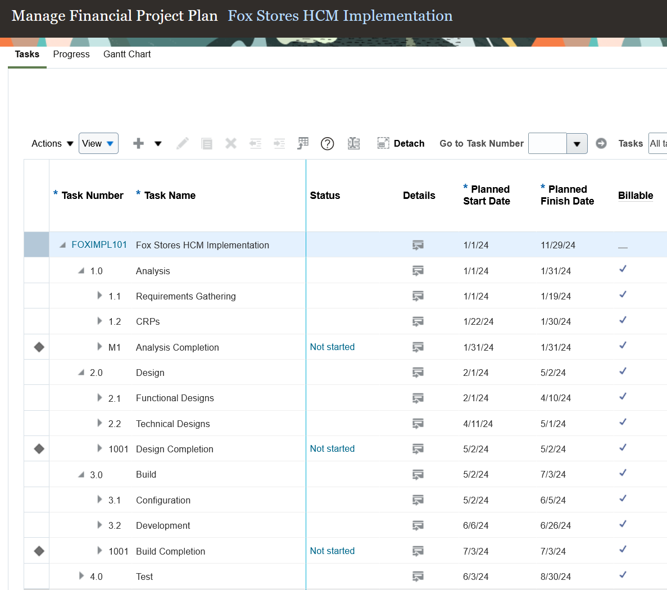
Task: Open details icon for Configuration row
Action: pos(418,500)
